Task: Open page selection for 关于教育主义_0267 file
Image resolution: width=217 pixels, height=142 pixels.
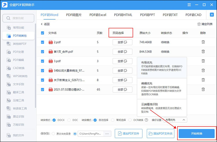Action: (x=122, y=80)
